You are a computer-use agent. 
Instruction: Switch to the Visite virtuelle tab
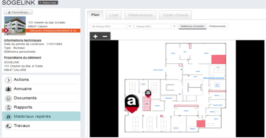[175, 15]
